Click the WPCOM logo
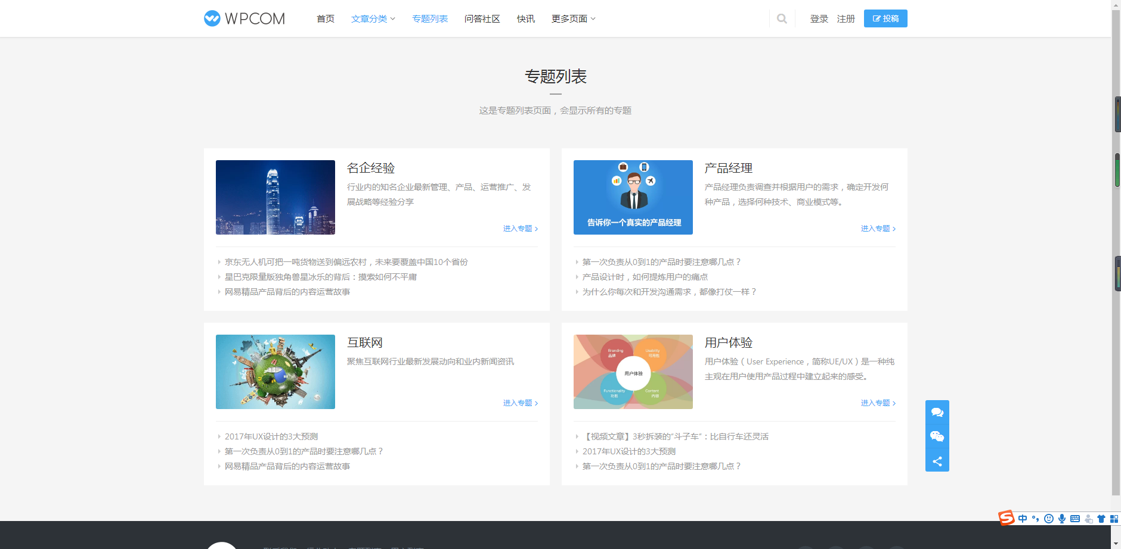This screenshot has height=549, width=1121. tap(244, 18)
